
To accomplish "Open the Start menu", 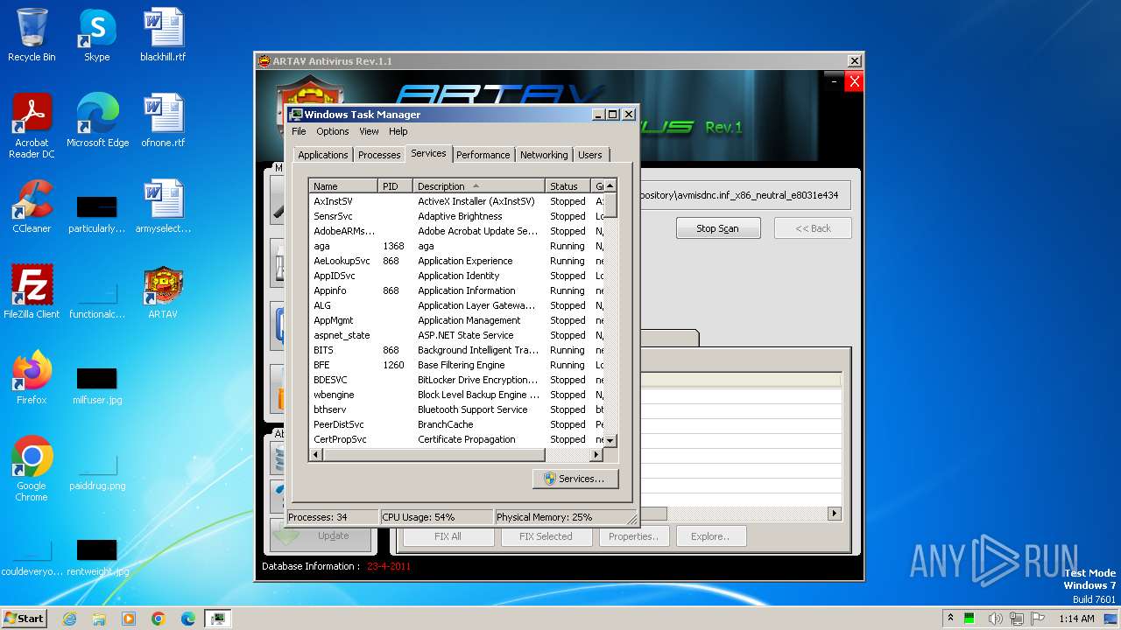I will (x=24, y=619).
